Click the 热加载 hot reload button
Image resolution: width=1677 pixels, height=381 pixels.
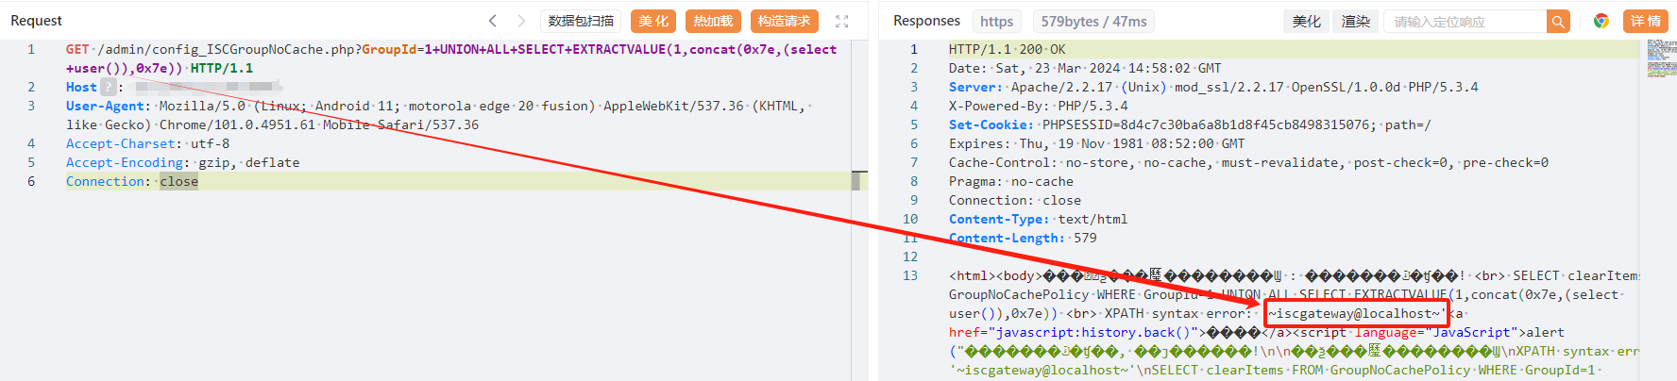[x=713, y=21]
